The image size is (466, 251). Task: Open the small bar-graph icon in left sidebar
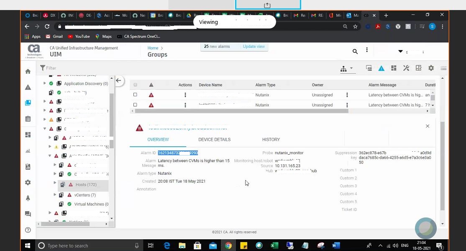[x=28, y=151]
